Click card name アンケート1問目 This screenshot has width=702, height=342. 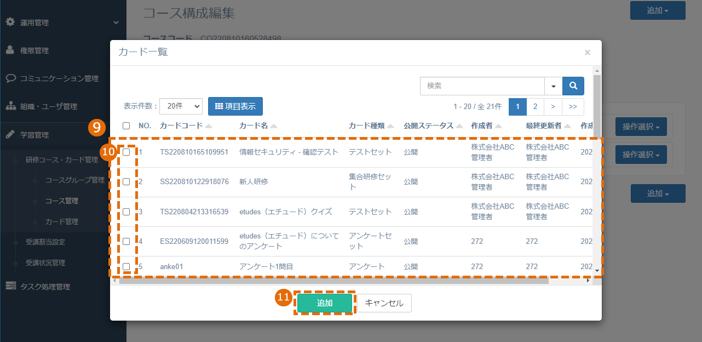point(266,266)
